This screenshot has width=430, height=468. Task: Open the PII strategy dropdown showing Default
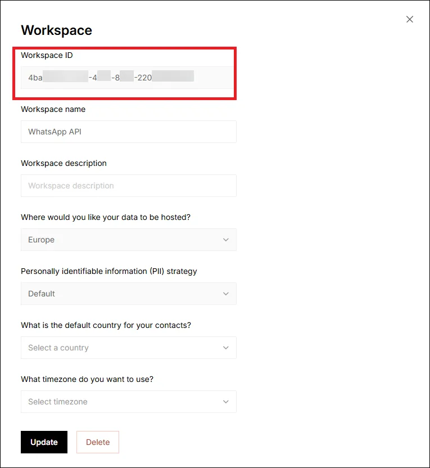coord(129,294)
